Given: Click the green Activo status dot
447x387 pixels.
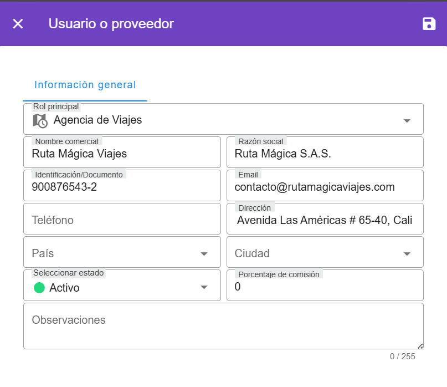Looking at the screenshot, I should point(39,288).
